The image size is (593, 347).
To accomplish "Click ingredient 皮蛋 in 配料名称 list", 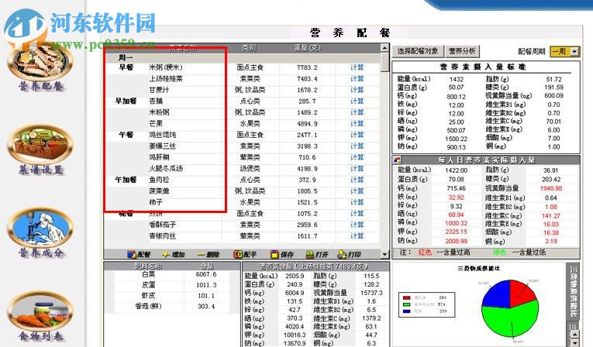I will click(148, 285).
